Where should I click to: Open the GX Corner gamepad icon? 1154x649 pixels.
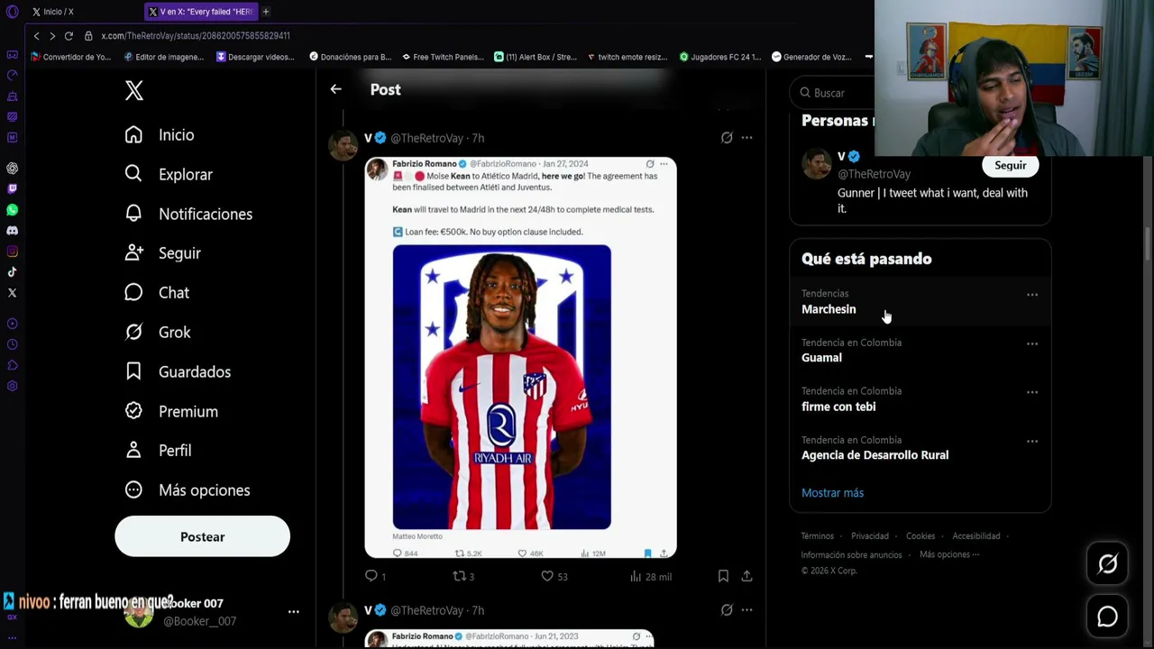click(x=12, y=55)
